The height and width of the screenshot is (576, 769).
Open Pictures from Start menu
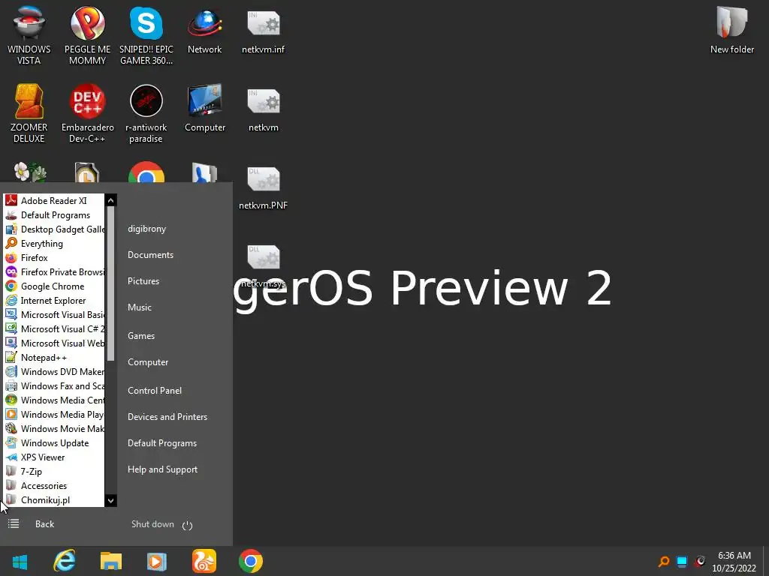(143, 281)
